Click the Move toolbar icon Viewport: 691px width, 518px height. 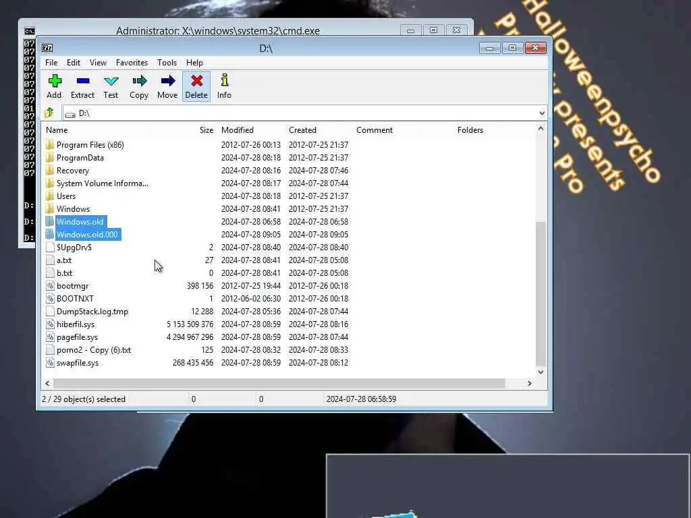point(167,81)
